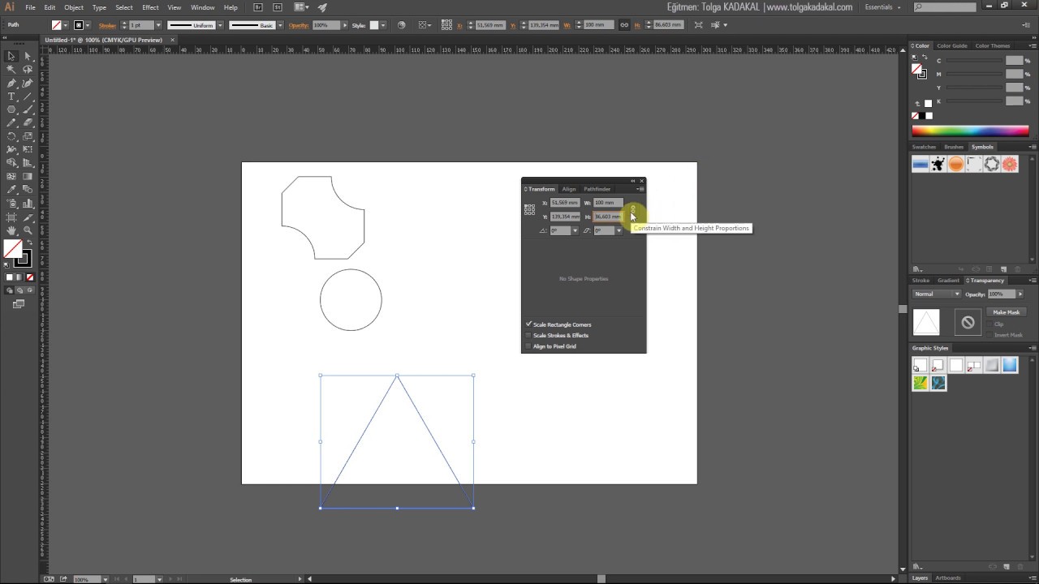Select the Direct Selection tool (white arrow)
The width and height of the screenshot is (1039, 584).
click(27, 56)
